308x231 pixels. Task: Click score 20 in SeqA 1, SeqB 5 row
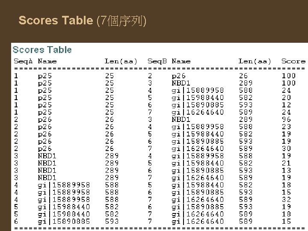tap(286, 98)
